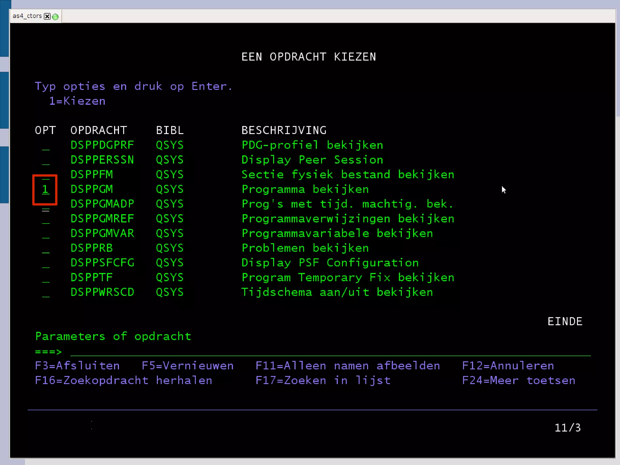Click F16=Zoekopdracht herhalen label

124,381
